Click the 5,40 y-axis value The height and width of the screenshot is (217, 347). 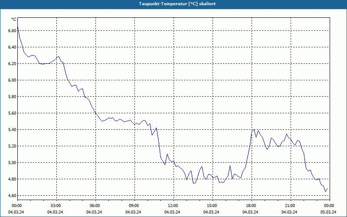coord(12,129)
